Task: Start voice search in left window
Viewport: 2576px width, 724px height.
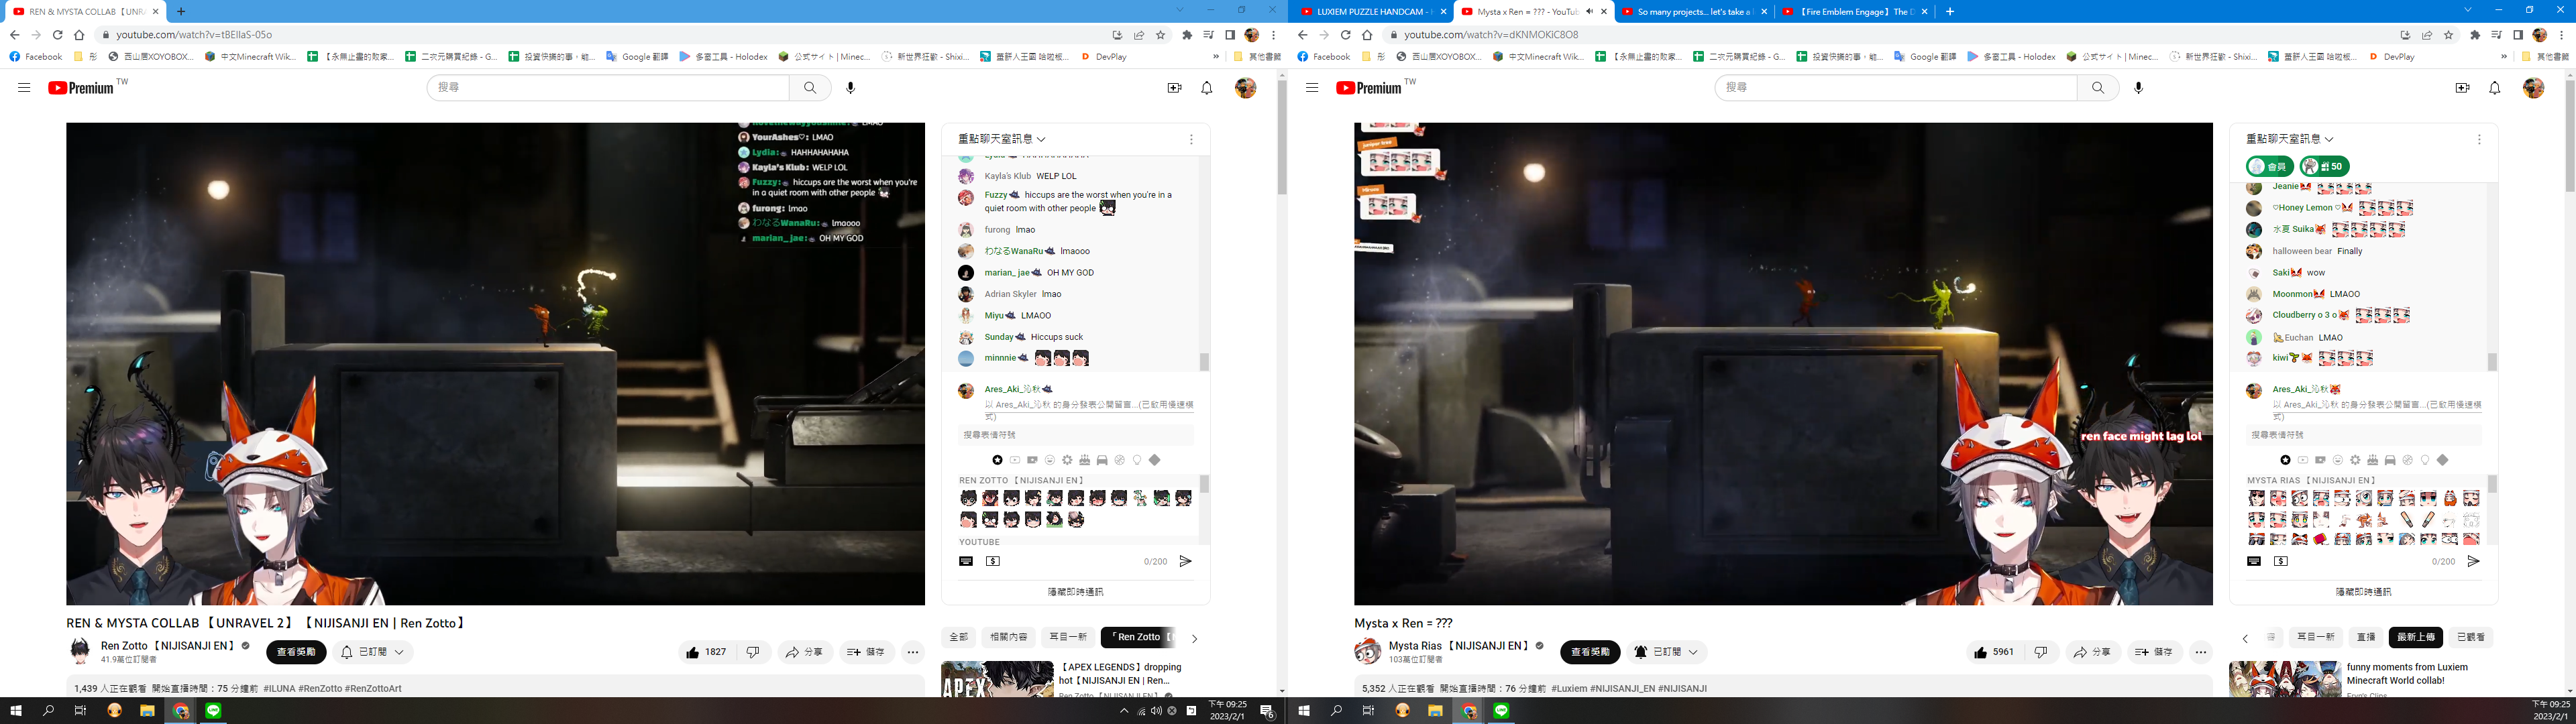Action: click(x=851, y=88)
